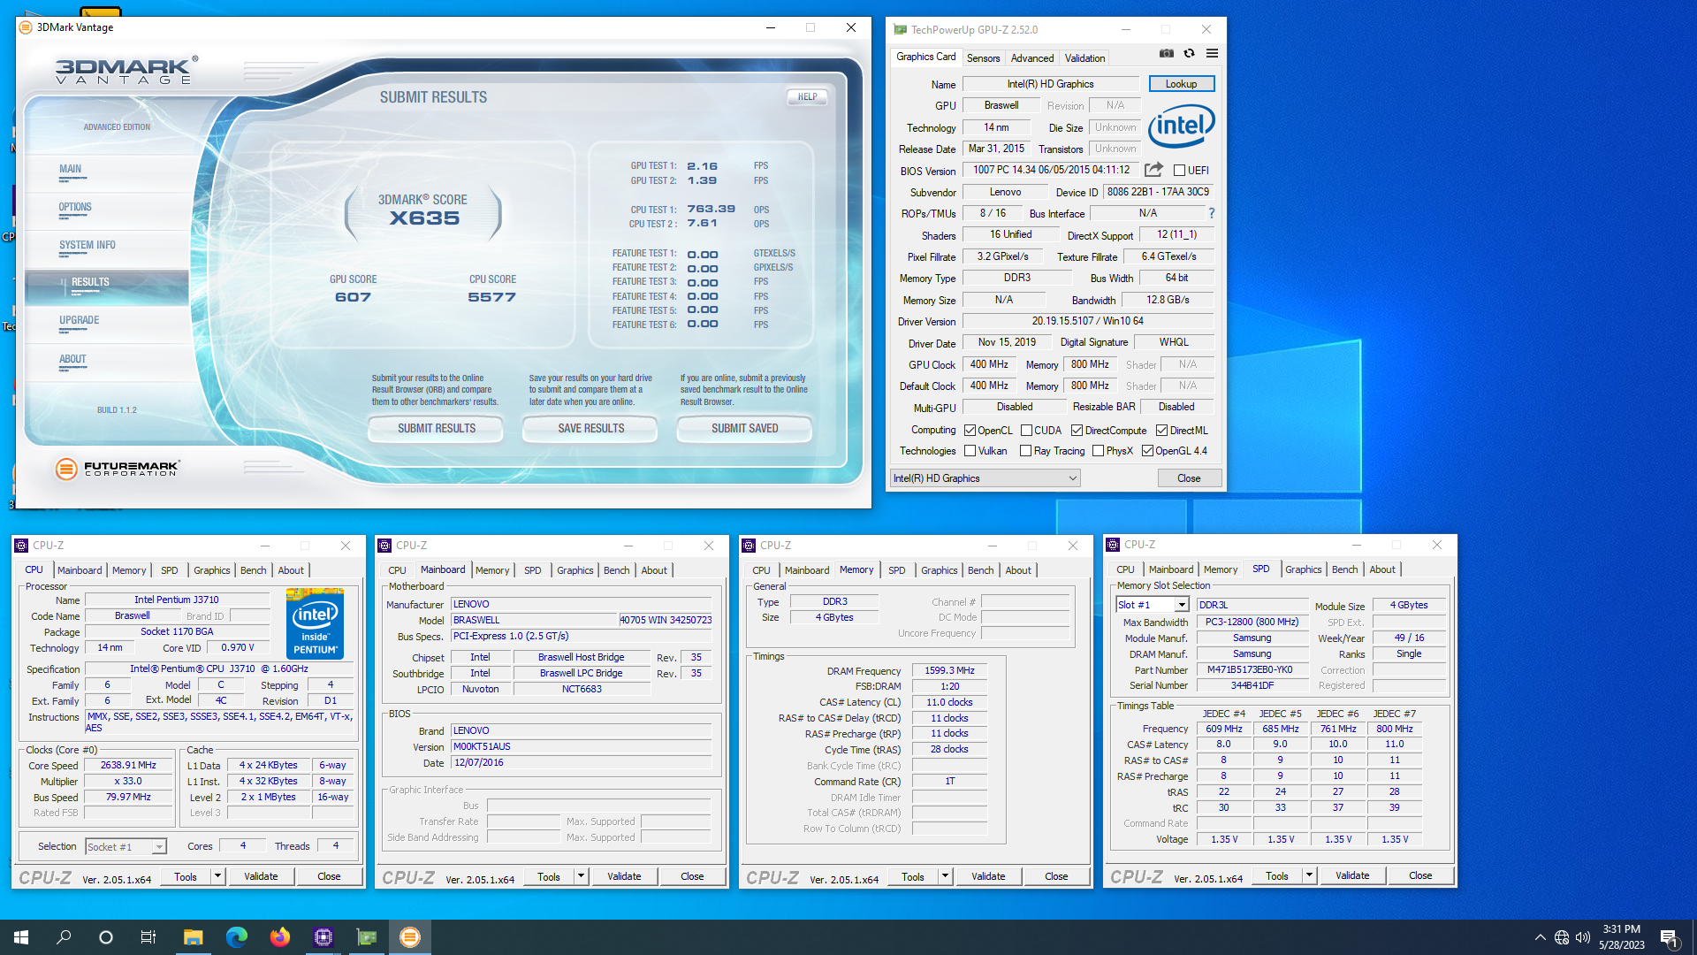Toggle the OpenCL checkbox

click(970, 431)
